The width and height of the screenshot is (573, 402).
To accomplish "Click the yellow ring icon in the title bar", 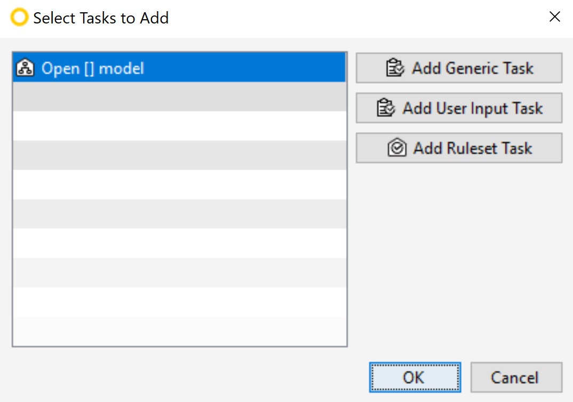I will coord(19,17).
